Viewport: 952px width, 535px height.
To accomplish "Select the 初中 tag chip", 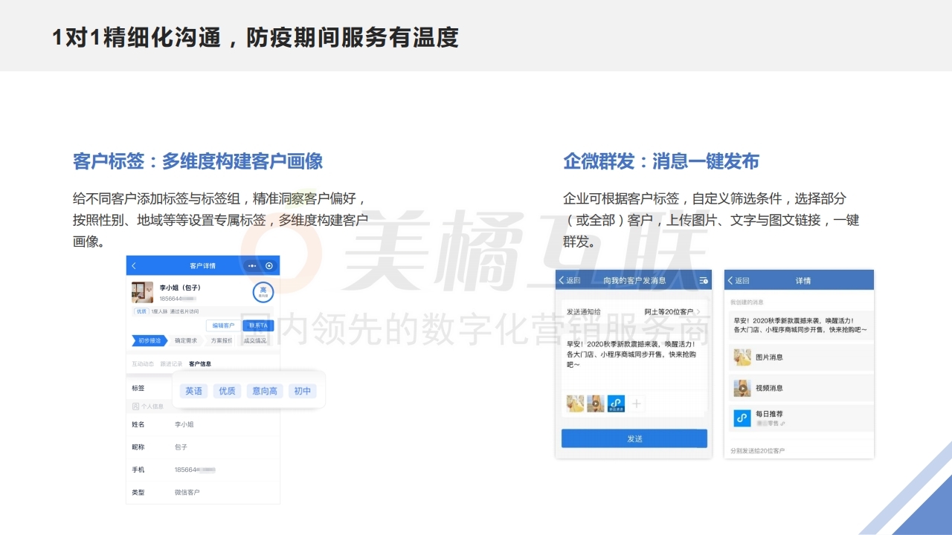I will coord(303,391).
